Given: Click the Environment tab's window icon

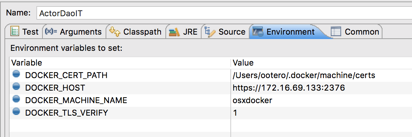Looking at the screenshot, I should tap(258, 32).
